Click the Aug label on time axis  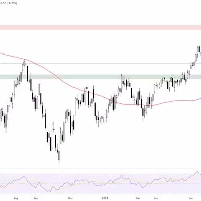pyautogui.click(x=16, y=198)
